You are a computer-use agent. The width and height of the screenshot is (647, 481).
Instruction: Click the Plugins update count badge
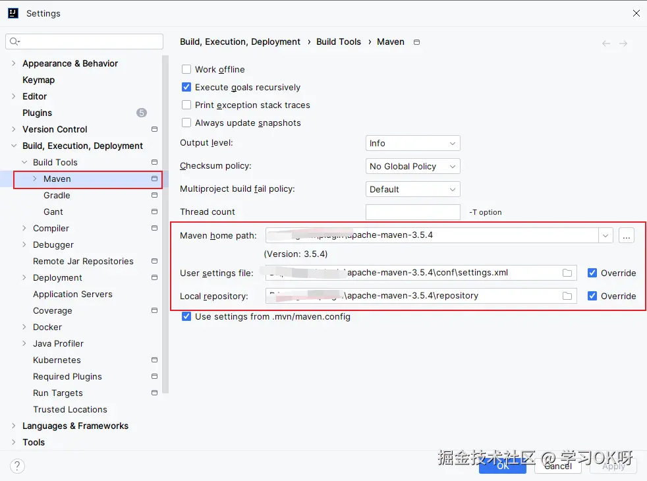pos(142,113)
